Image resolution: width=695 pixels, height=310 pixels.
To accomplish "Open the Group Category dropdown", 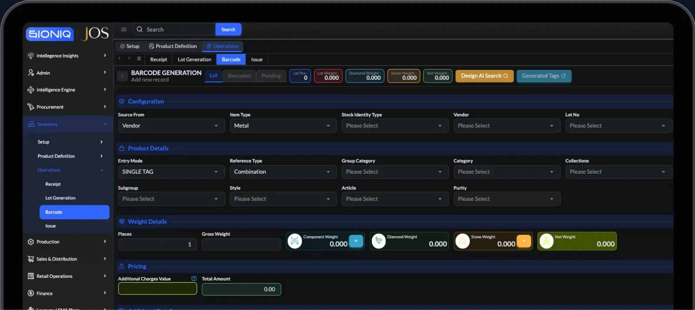I will tap(395, 172).
